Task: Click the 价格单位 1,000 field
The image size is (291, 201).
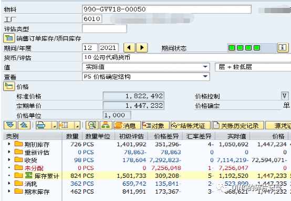Action: click(117, 115)
